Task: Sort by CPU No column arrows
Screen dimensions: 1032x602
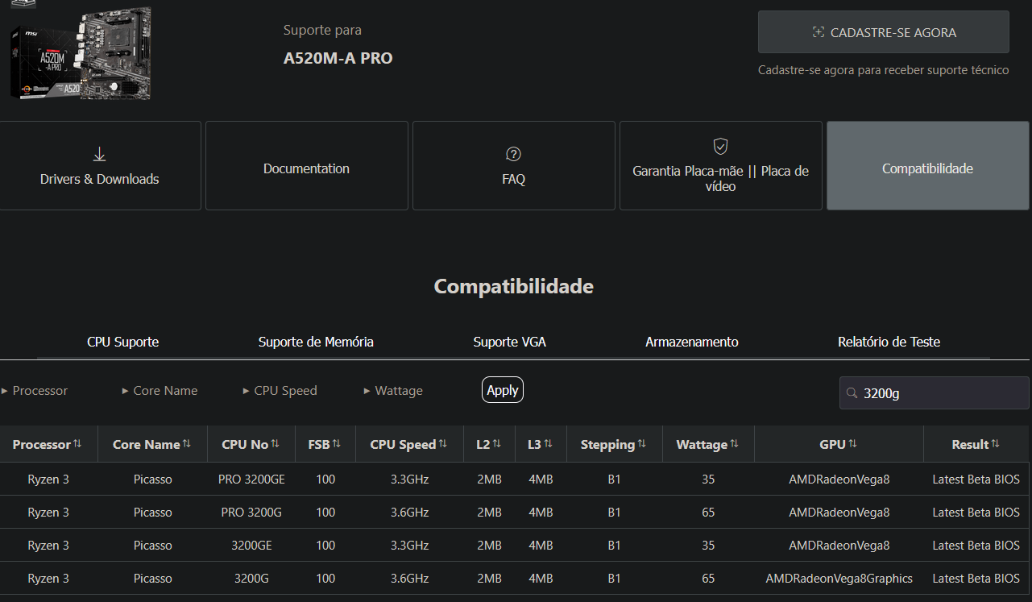Action: pyautogui.click(x=276, y=444)
